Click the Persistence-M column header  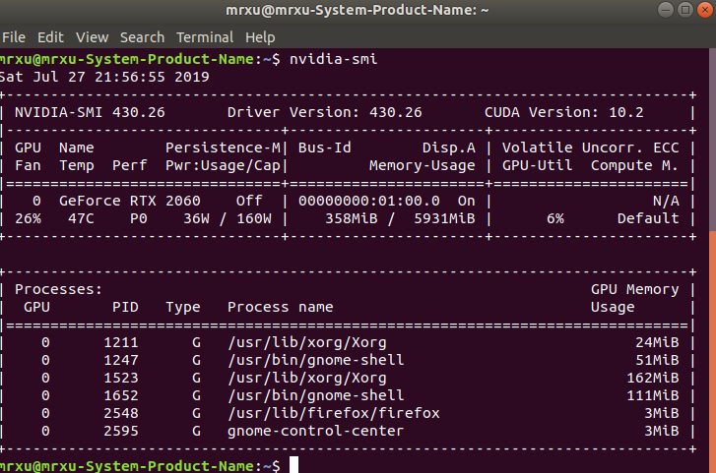(x=223, y=148)
